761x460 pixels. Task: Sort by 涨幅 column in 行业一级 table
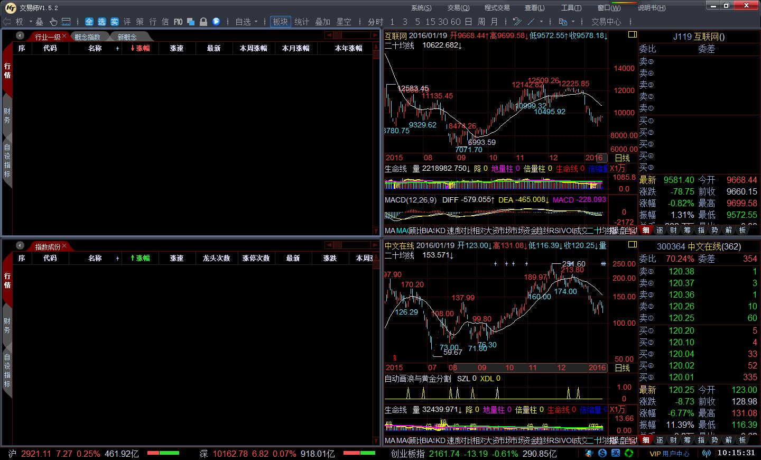[140, 48]
